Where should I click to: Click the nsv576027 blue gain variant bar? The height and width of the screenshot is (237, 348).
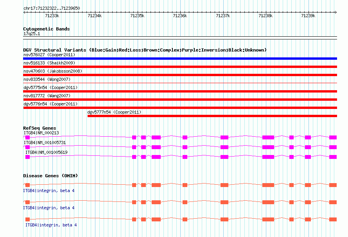click(x=180, y=59)
